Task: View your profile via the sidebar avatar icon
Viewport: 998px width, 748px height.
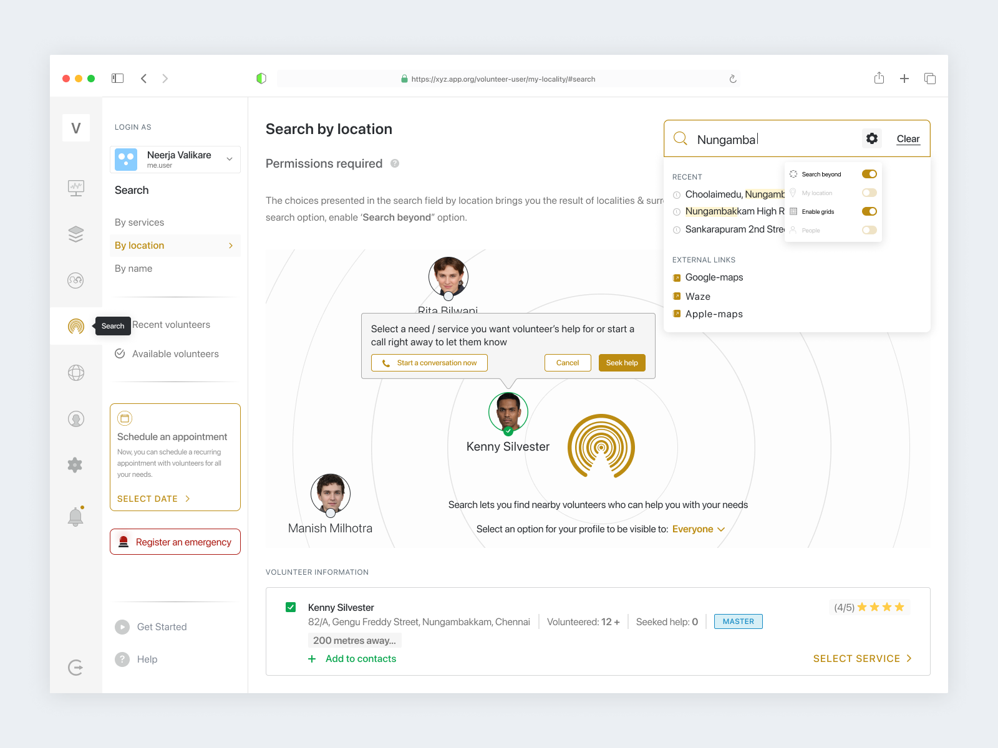Action: tap(75, 419)
